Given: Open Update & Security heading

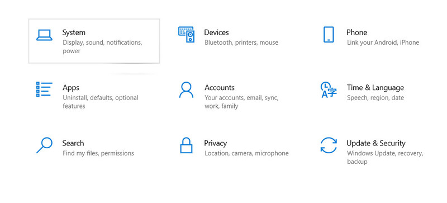Looking at the screenshot, I should [376, 143].
